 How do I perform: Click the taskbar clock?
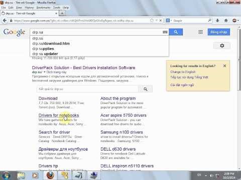tap(229, 175)
